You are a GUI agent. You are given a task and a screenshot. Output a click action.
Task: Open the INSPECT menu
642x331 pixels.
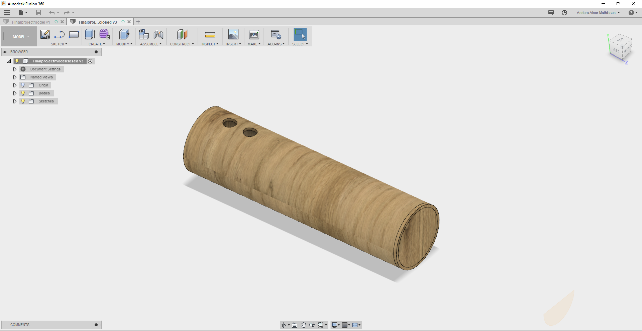[210, 44]
